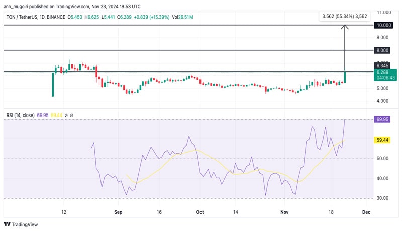Select the latest tall green candle
This screenshot has width=402, height=231.
(x=345, y=77)
